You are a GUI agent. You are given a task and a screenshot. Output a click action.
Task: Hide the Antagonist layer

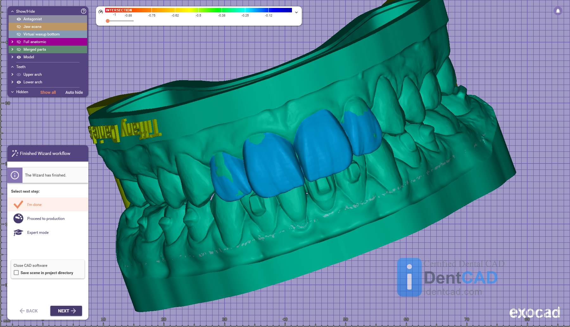[19, 19]
